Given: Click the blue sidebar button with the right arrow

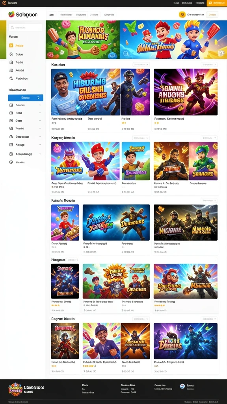Looking at the screenshot, I should [26, 98].
